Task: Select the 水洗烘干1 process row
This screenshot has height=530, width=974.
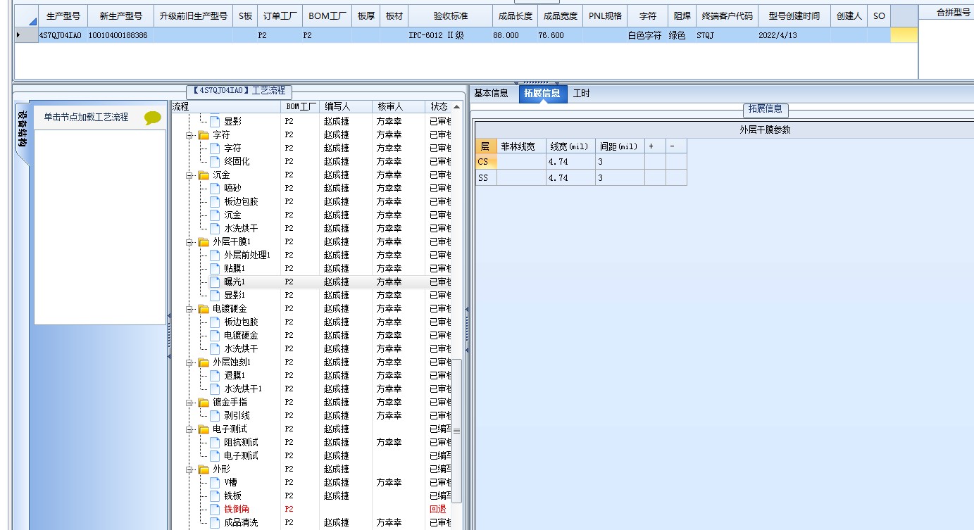Action: pyautogui.click(x=317, y=389)
